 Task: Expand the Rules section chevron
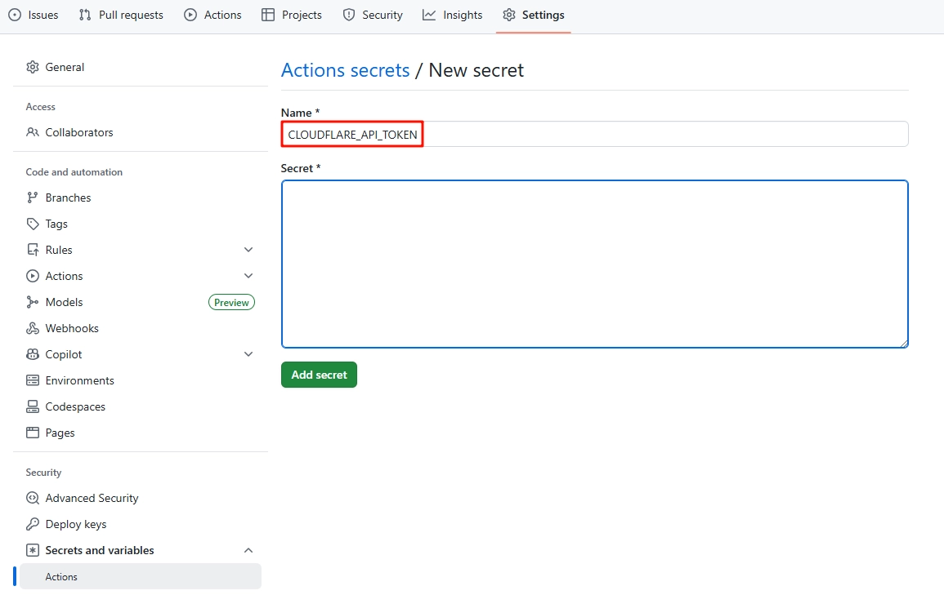(248, 249)
